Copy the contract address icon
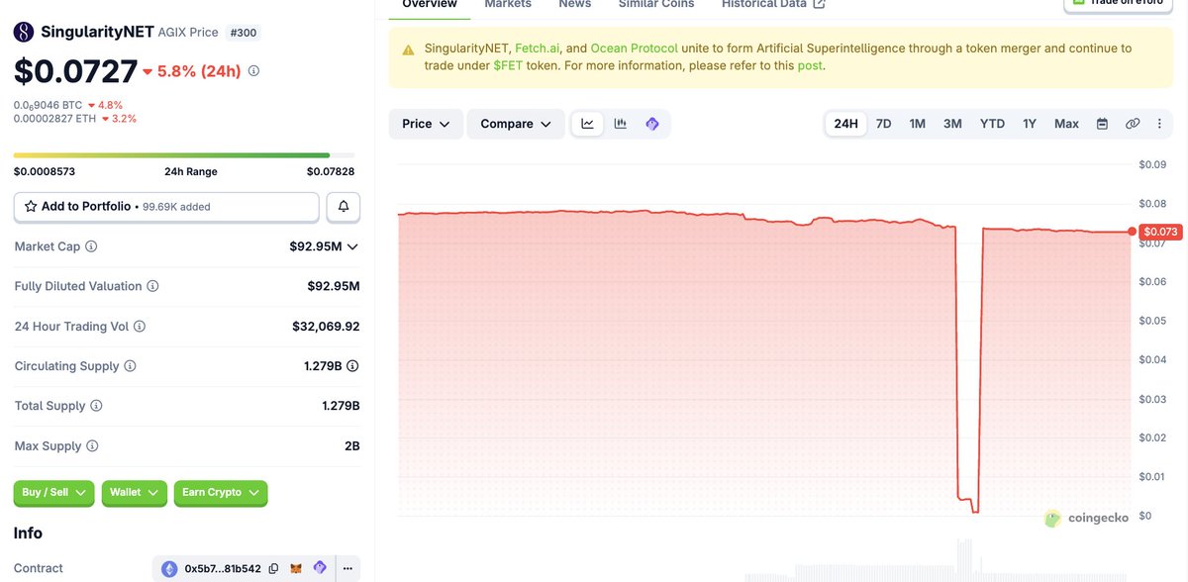 point(273,569)
